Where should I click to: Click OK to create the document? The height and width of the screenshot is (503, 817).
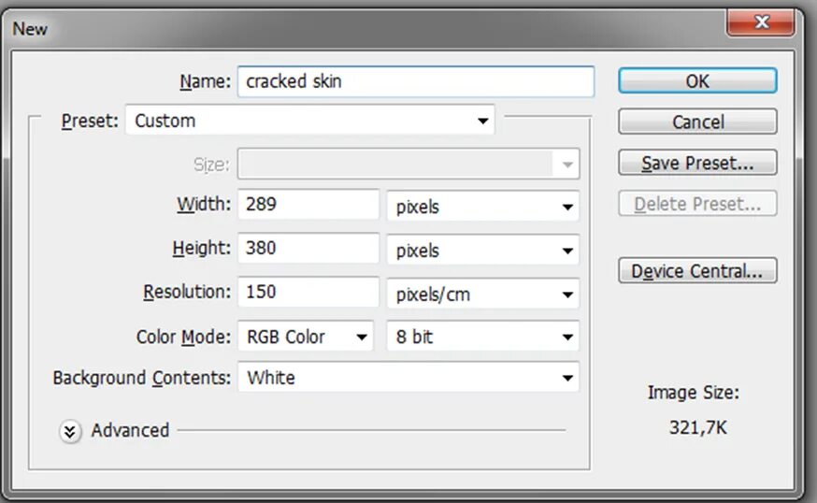(x=697, y=81)
